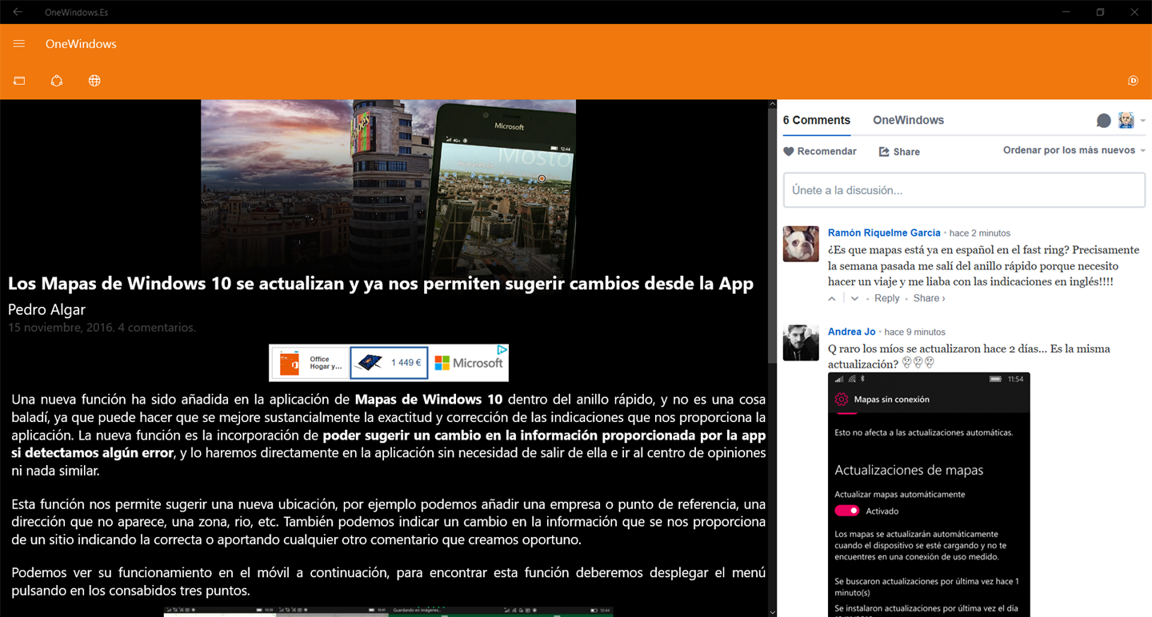Click the scrollbar down arrow of the article pane

[771, 611]
